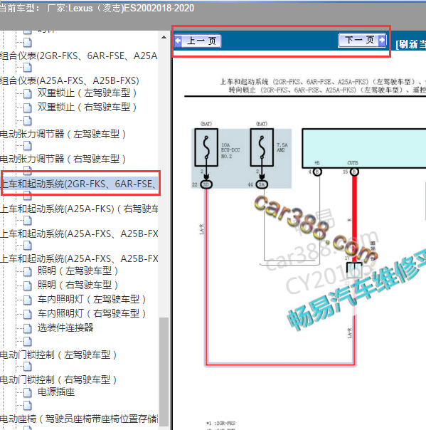Click the 刷新当 refresh link
Image resolution: width=426 pixels, height=430 pixels.
[x=410, y=44]
